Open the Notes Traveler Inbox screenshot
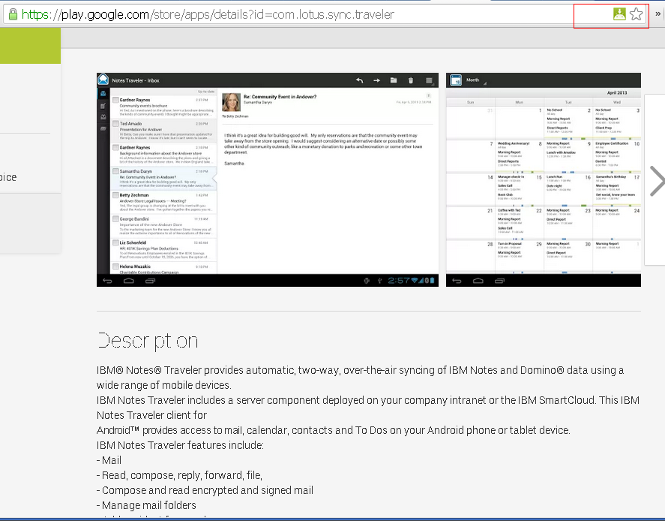This screenshot has height=521, width=665. point(268,179)
